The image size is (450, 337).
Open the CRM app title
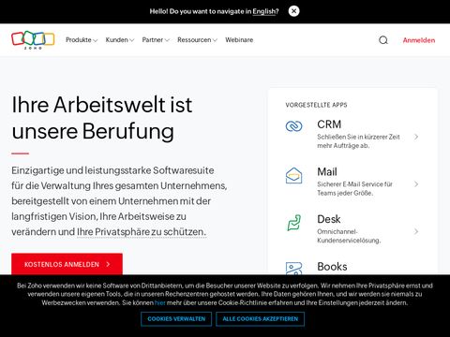(x=329, y=125)
